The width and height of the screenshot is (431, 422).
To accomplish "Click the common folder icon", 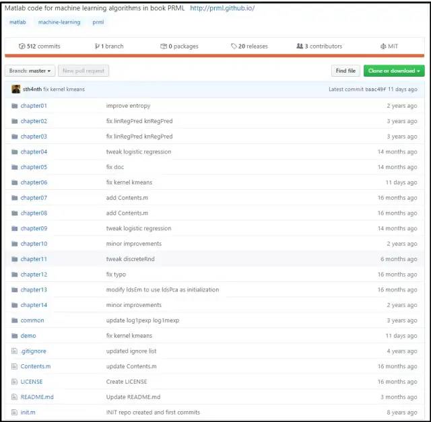I will 15,320.
